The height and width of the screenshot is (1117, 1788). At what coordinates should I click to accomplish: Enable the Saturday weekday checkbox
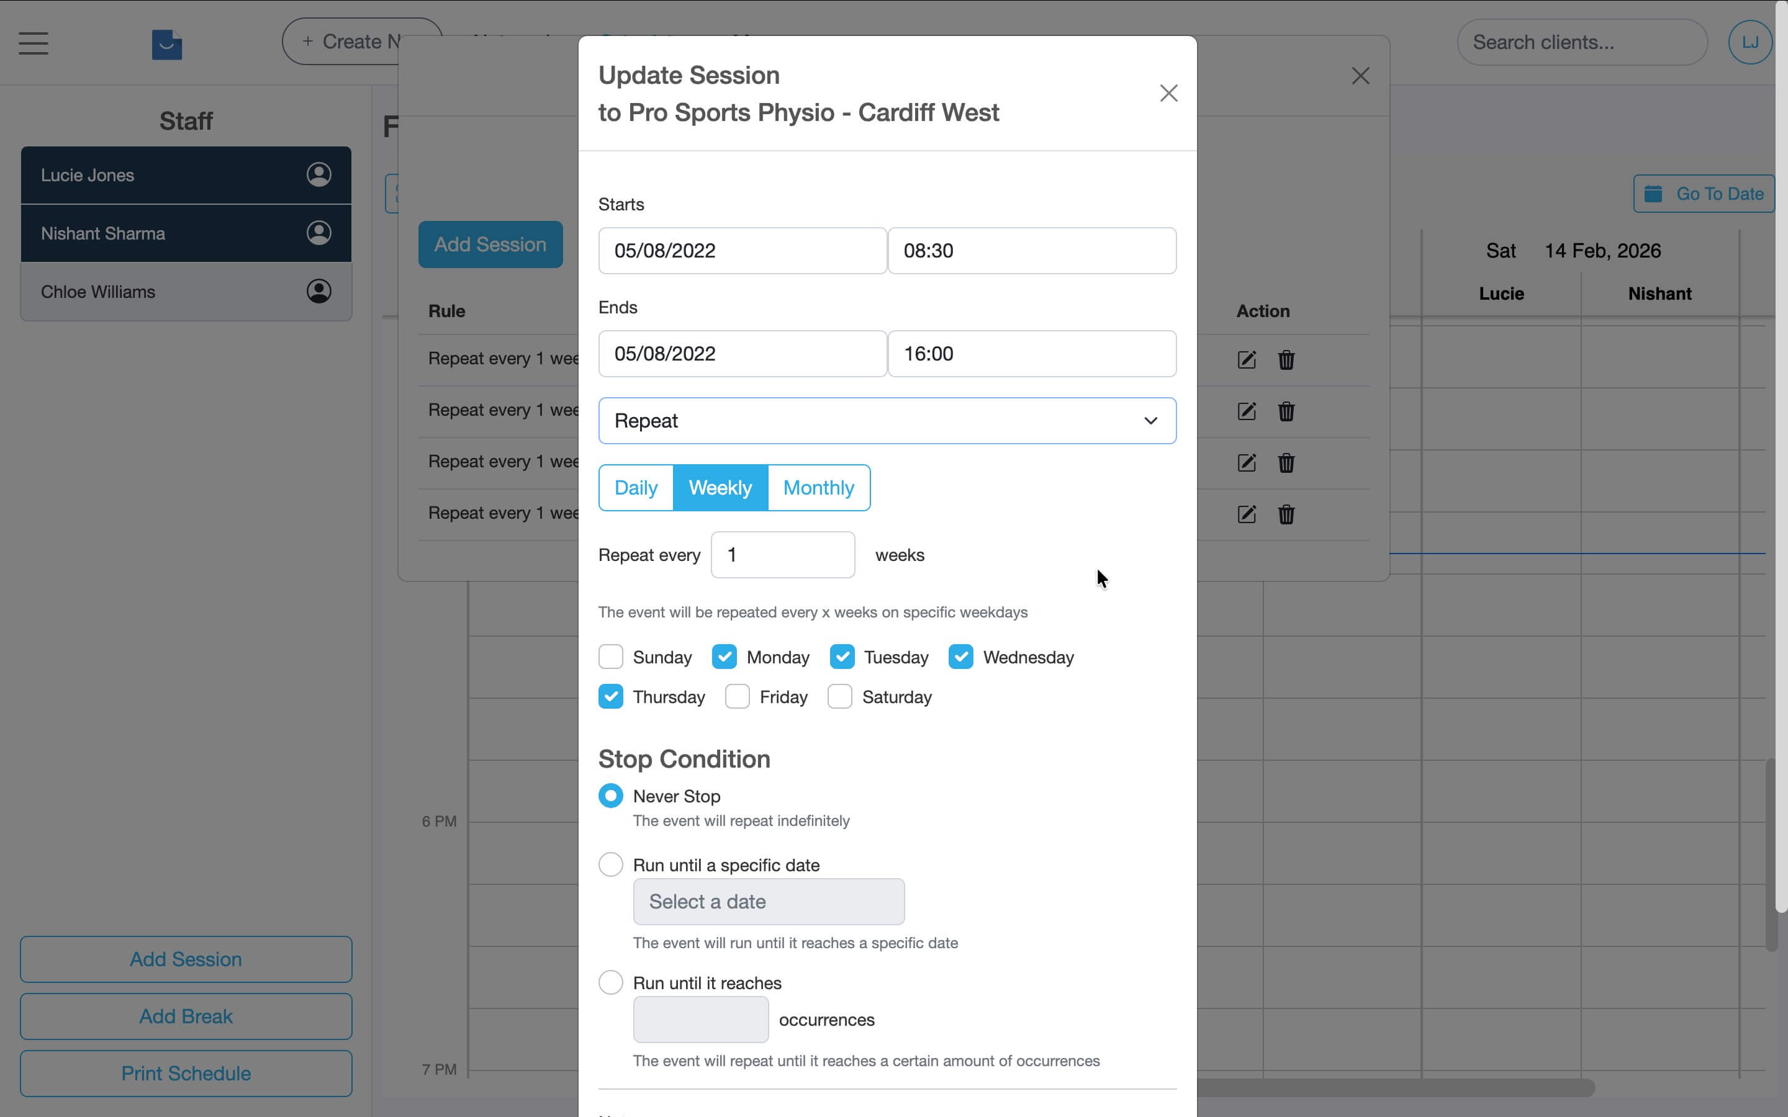click(840, 696)
